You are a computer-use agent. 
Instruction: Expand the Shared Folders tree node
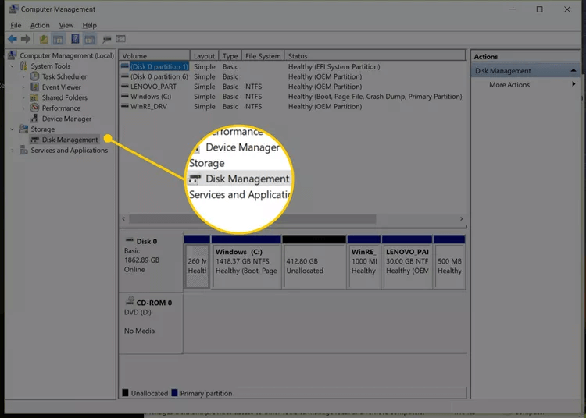tap(23, 97)
